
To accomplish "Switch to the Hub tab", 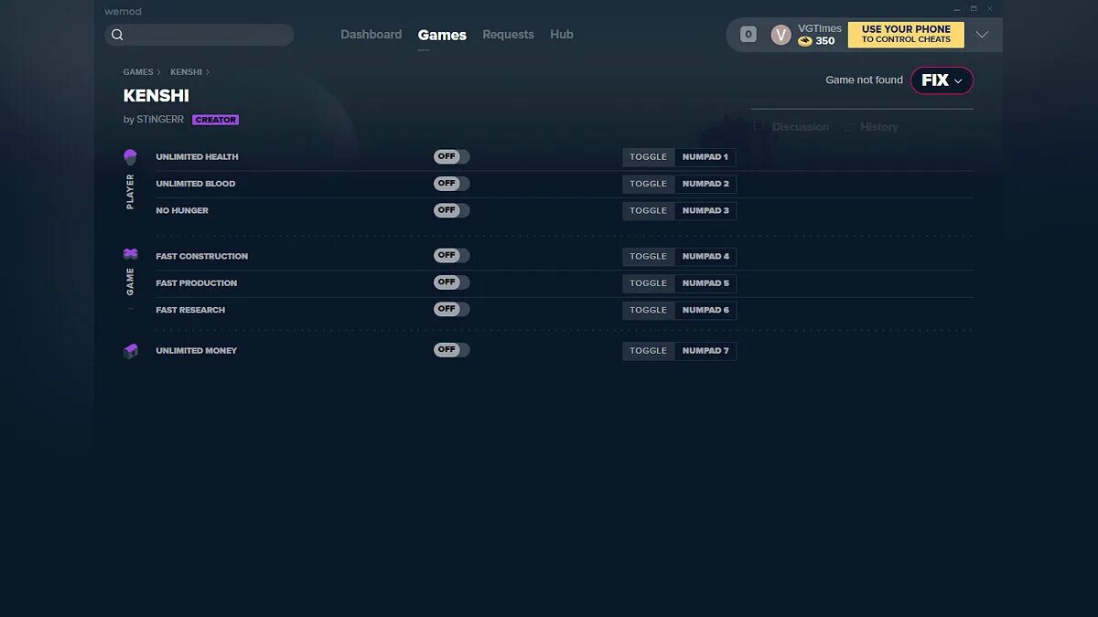I will 562,35.
